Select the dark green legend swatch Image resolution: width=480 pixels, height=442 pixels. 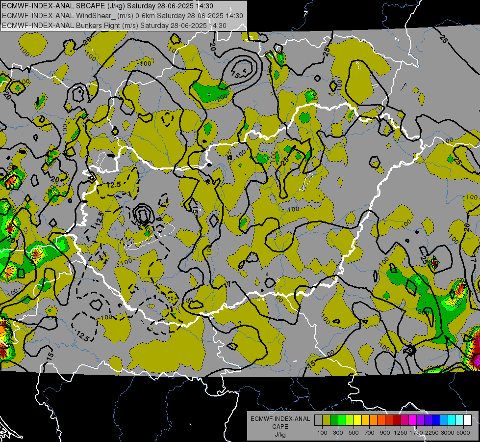click(334, 420)
